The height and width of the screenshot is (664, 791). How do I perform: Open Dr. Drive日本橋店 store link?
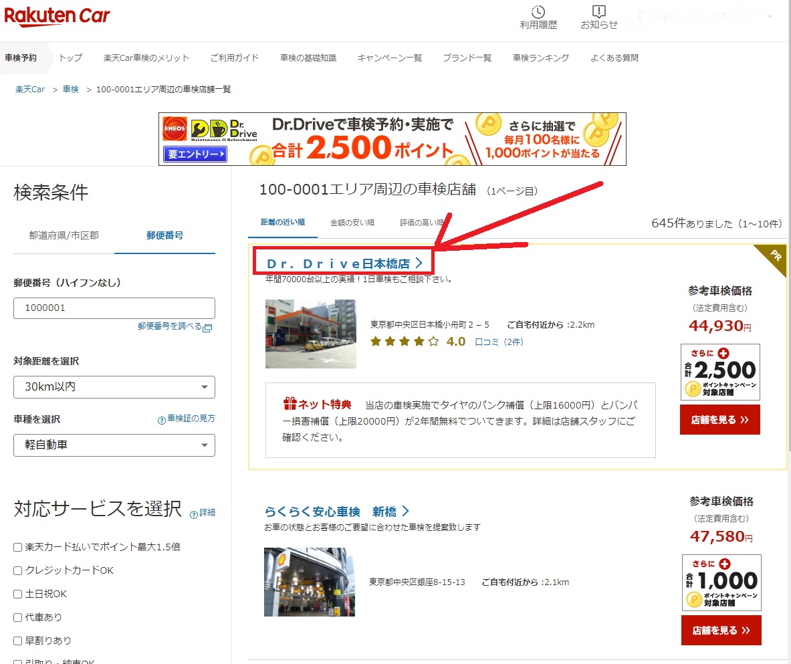pos(344,263)
